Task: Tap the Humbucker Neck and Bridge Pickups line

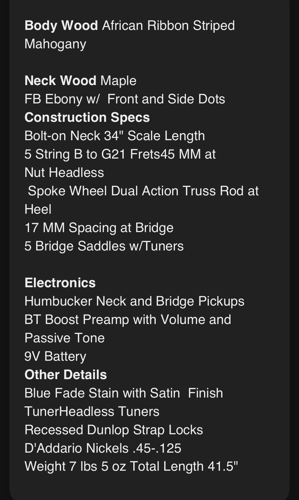Action: click(x=135, y=301)
